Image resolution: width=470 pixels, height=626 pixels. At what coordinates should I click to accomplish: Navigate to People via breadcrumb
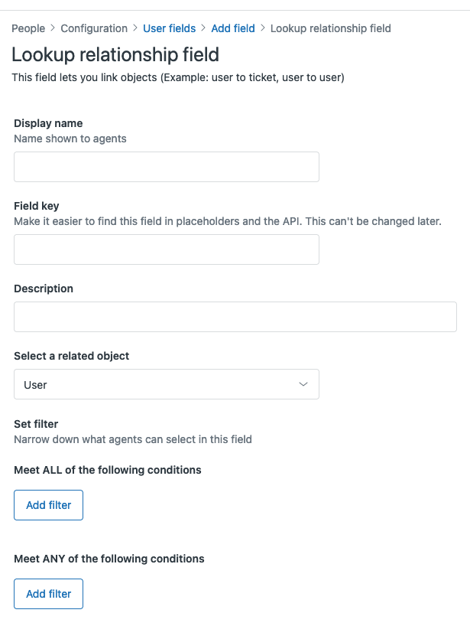[28, 28]
